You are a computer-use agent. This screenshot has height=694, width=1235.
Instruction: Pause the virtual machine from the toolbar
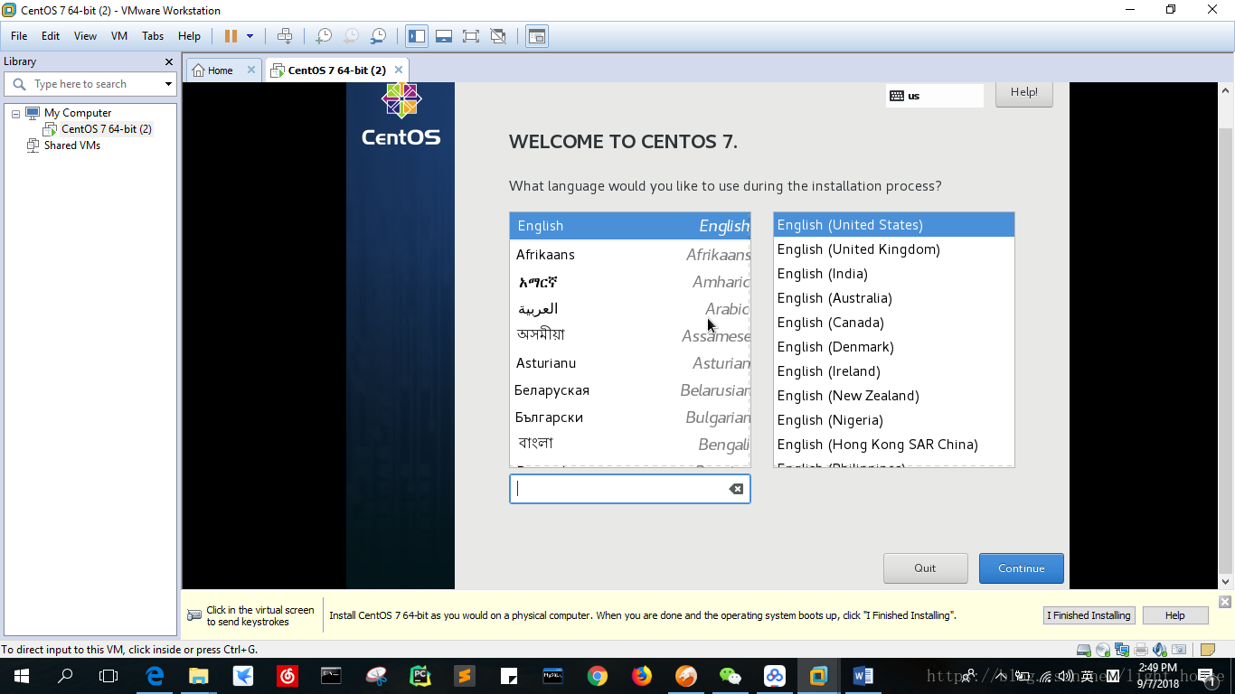tap(231, 36)
